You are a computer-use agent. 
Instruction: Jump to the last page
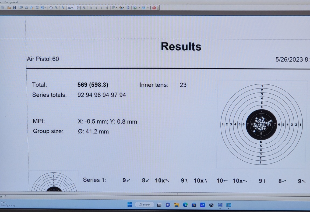point(107,8)
